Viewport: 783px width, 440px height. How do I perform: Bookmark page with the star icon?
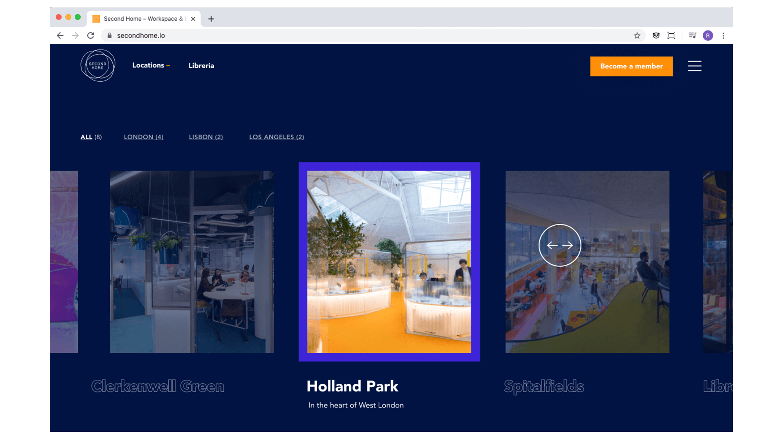[637, 36]
